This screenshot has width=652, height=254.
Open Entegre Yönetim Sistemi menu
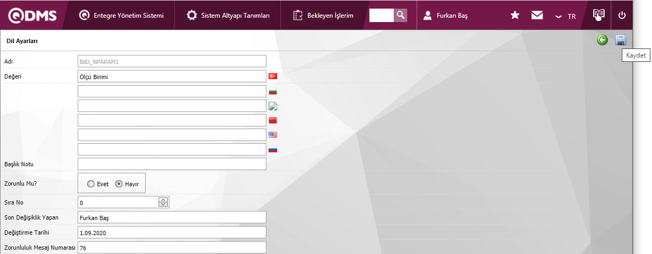(121, 16)
